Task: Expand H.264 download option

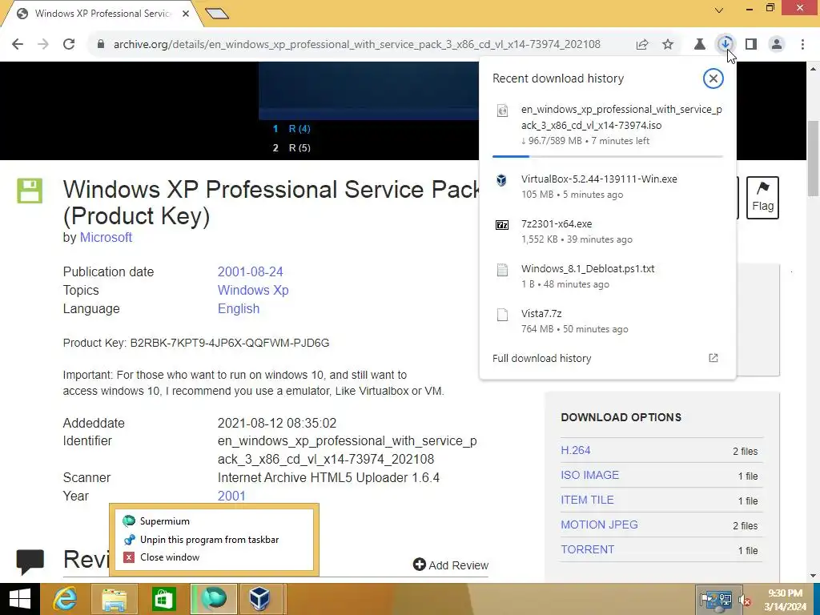Action: click(575, 450)
